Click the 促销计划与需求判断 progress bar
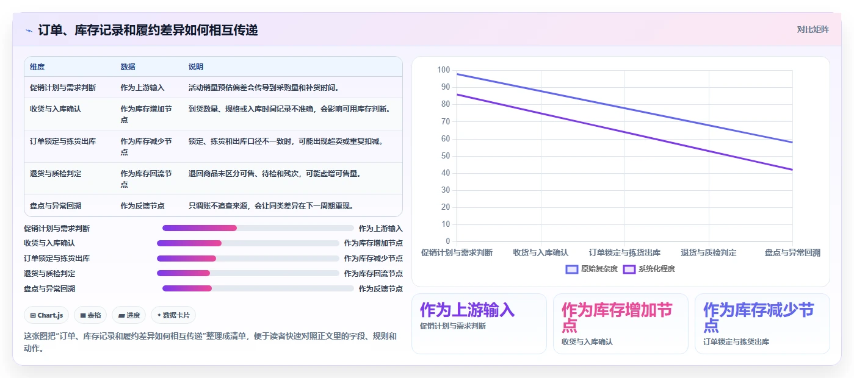This screenshot has height=378, width=854. pyautogui.click(x=258, y=228)
